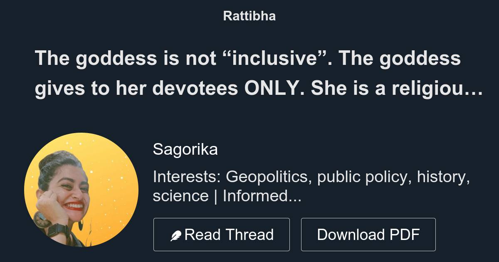Open Rattibha home via the header logo text
Image resolution: width=499 pixels, height=262 pixels.
249,16
